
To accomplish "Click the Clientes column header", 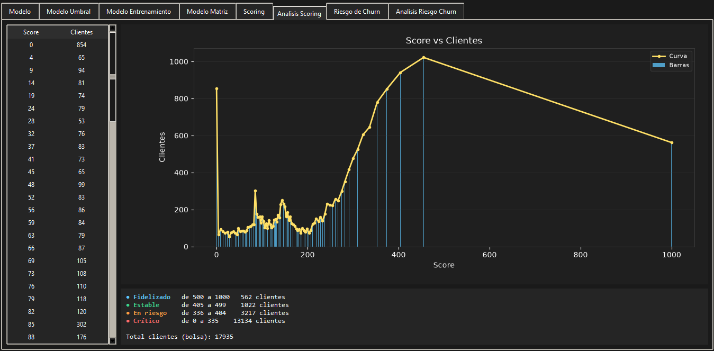I will (82, 32).
